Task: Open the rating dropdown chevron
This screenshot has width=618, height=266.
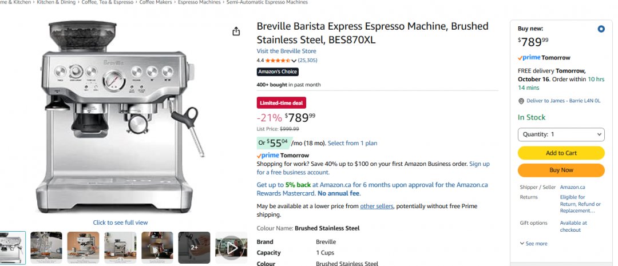Action: [x=294, y=61]
